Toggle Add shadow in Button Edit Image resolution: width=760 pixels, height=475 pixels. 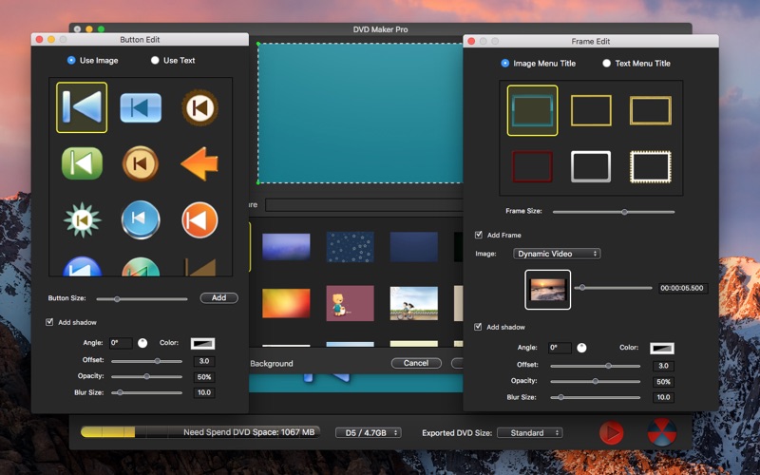point(49,322)
